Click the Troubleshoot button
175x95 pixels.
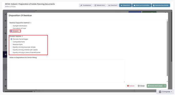coord(86,5)
